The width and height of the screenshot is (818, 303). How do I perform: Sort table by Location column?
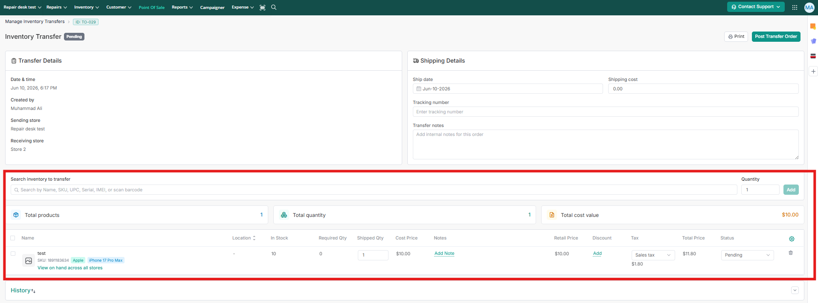pos(244,238)
